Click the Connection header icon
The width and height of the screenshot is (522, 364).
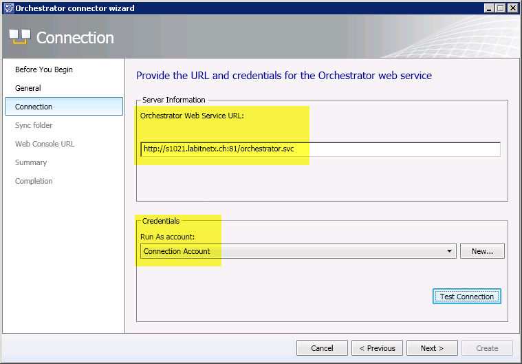[x=19, y=37]
